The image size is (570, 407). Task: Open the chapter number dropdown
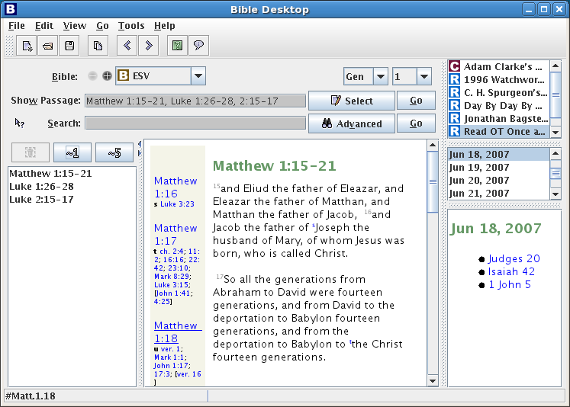[x=423, y=76]
